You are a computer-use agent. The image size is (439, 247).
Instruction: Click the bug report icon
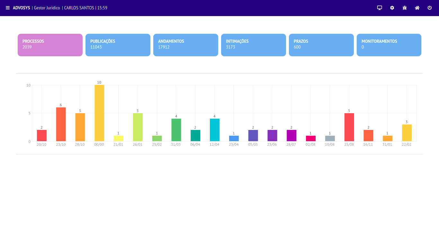pos(405,8)
